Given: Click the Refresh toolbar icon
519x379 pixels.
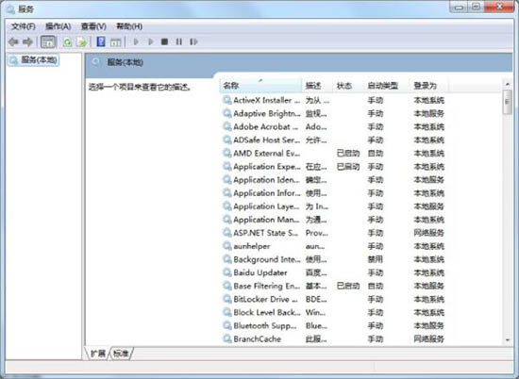Looking at the screenshot, I should pyautogui.click(x=67, y=42).
